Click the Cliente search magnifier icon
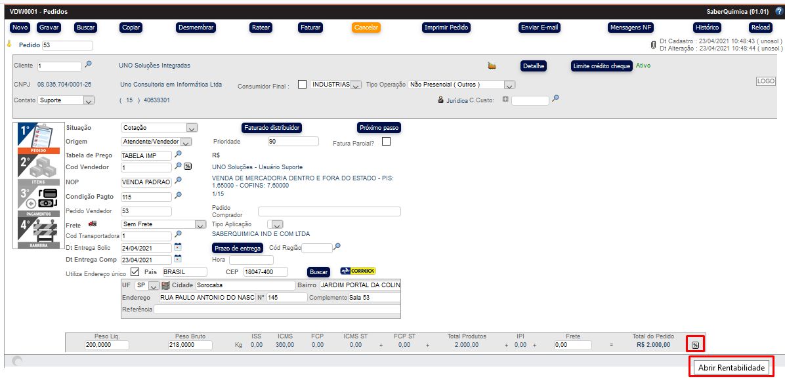 89,65
